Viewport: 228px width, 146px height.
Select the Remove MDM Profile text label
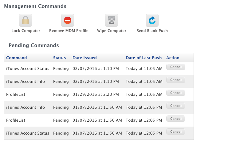(69, 31)
